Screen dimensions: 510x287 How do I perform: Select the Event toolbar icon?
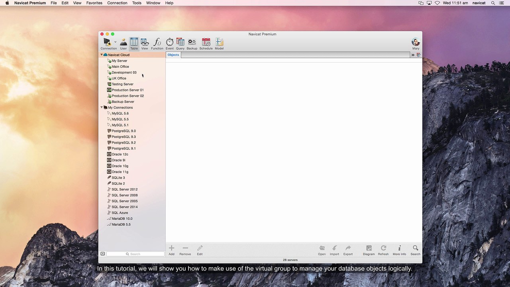[170, 43]
